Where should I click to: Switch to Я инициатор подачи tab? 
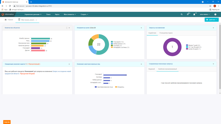(166, 33)
